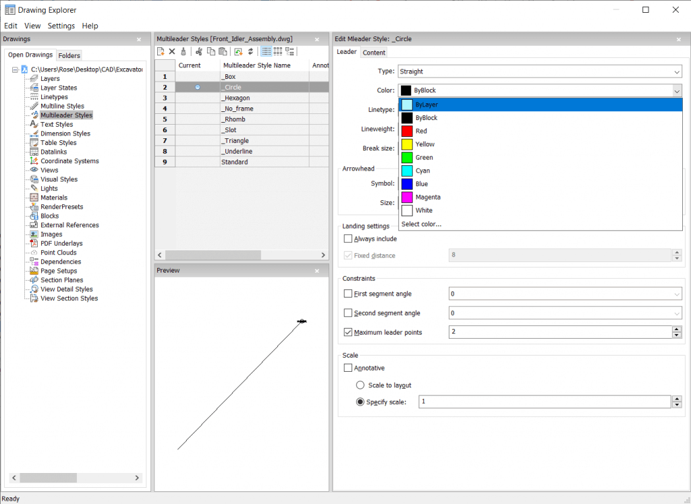The width and height of the screenshot is (691, 504).
Task: Switch styles panel to icons view
Action: click(278, 51)
